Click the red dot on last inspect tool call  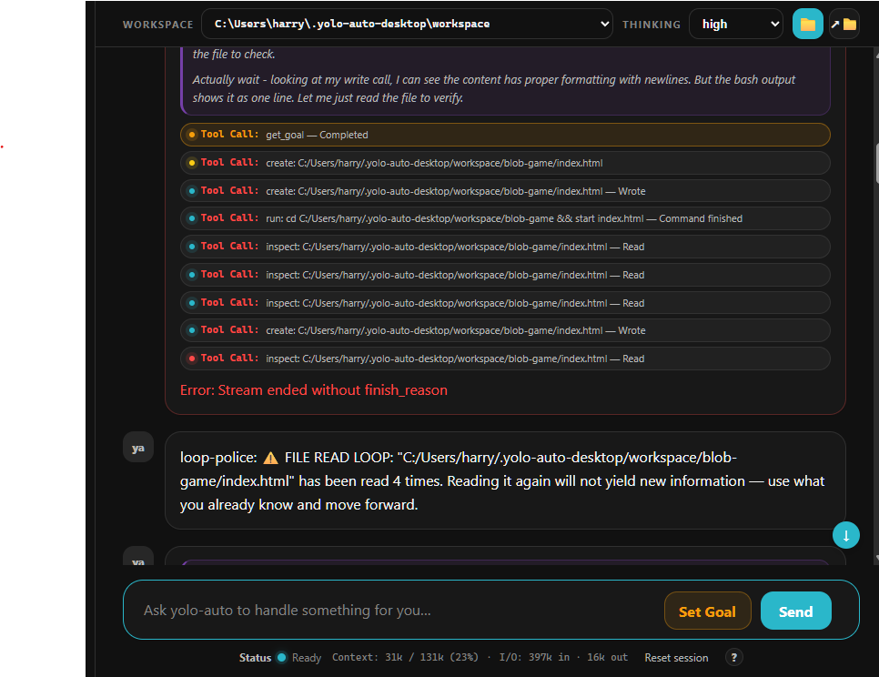[192, 359]
